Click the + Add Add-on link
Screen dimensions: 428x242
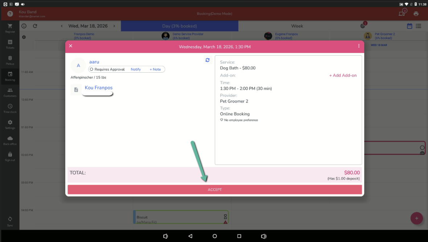[x=343, y=76]
